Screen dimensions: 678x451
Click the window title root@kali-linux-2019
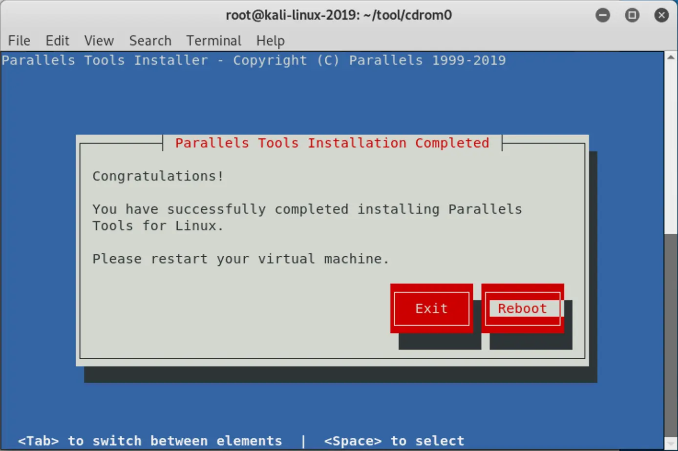[339, 15]
